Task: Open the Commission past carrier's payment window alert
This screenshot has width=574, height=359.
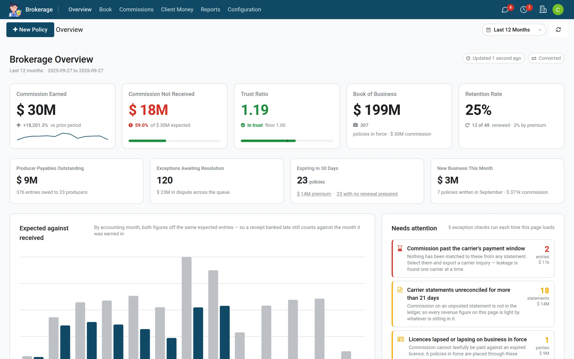Action: [473, 258]
